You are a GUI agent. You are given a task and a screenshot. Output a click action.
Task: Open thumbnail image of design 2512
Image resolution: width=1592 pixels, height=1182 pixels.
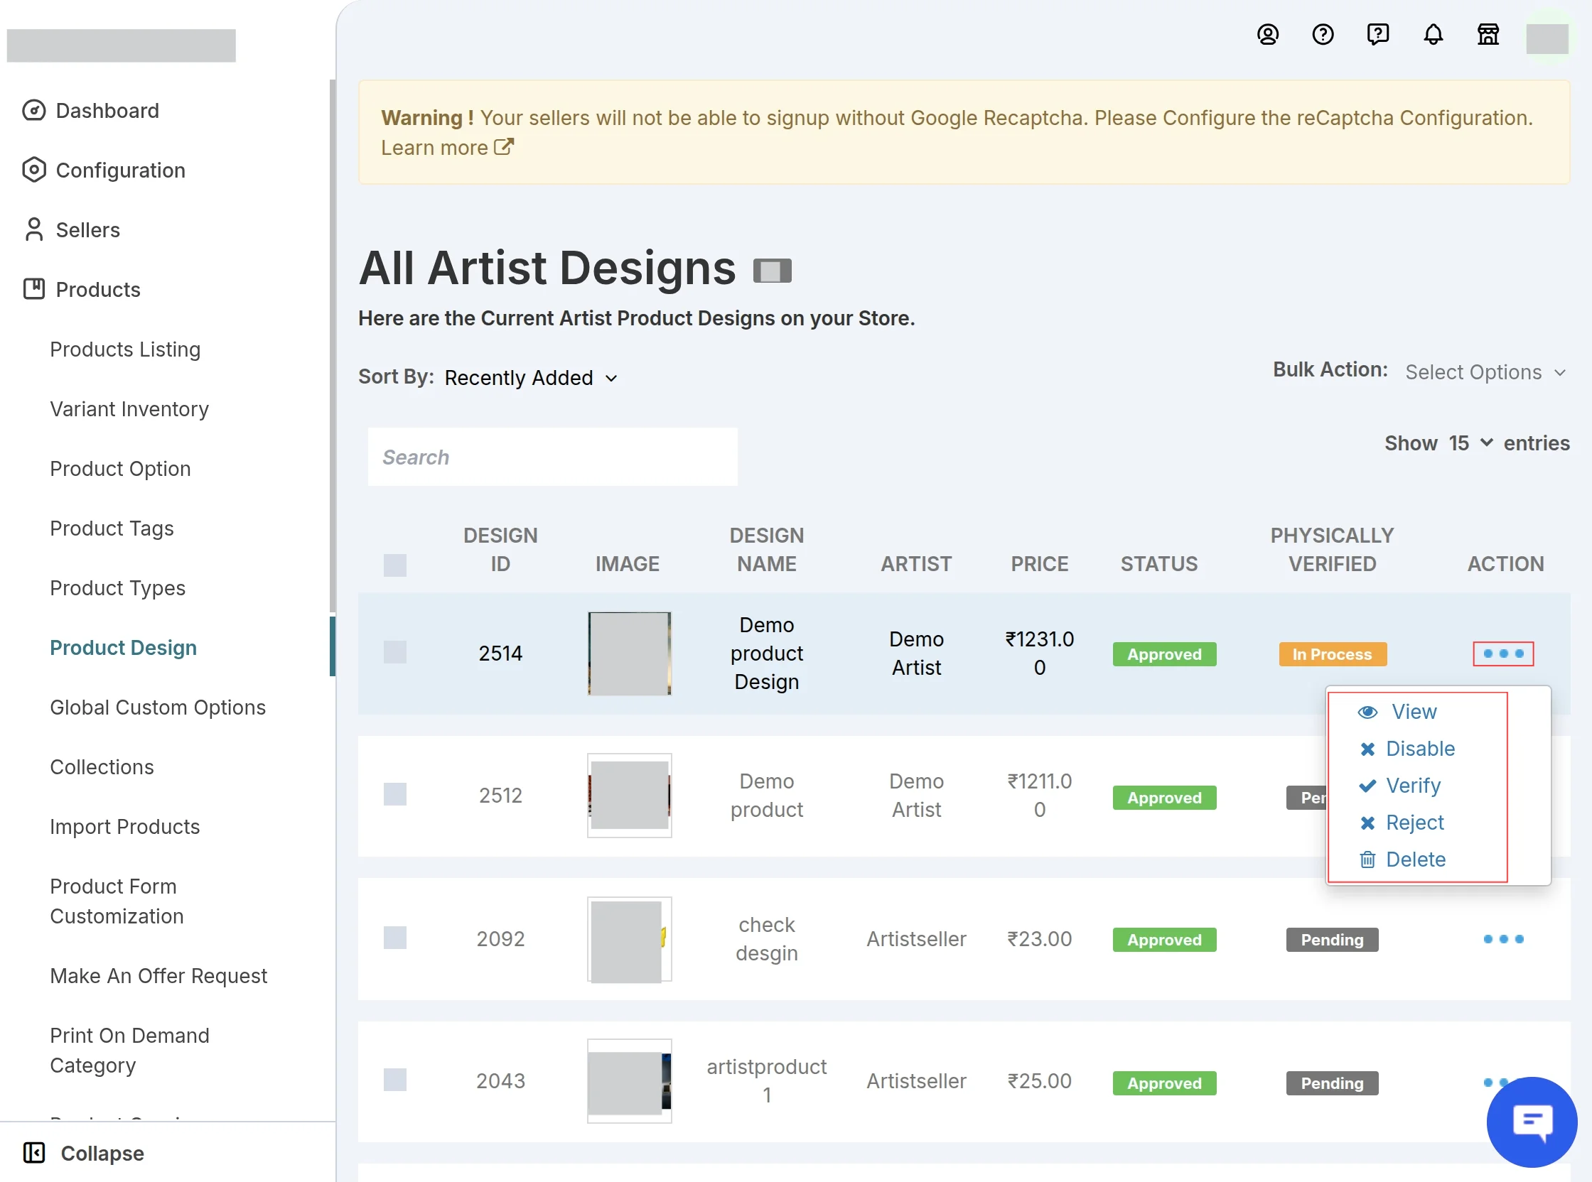[629, 796]
